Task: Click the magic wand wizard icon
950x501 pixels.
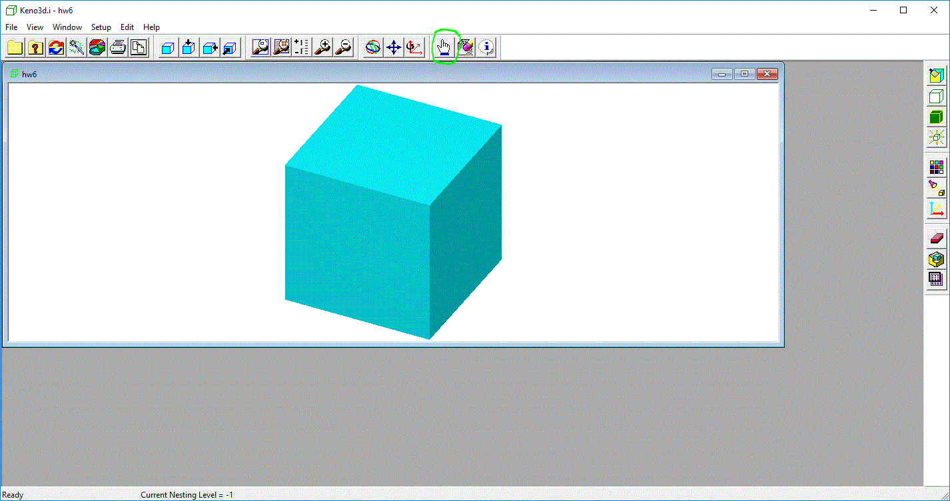Action: tap(77, 47)
